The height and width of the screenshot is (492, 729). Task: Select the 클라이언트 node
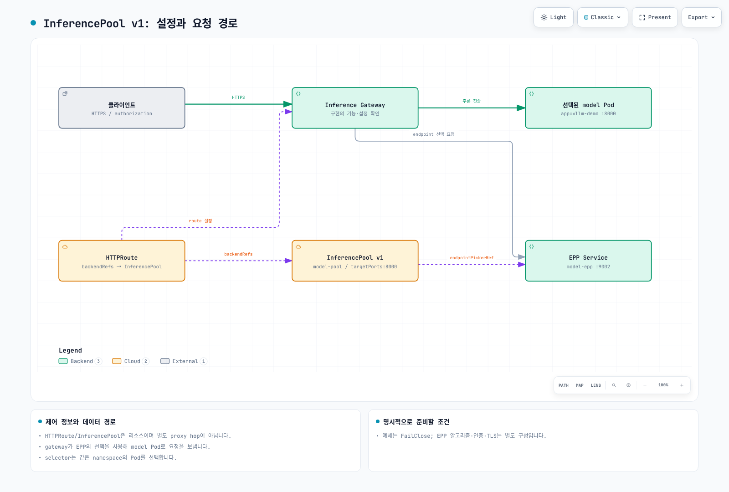pyautogui.click(x=122, y=108)
